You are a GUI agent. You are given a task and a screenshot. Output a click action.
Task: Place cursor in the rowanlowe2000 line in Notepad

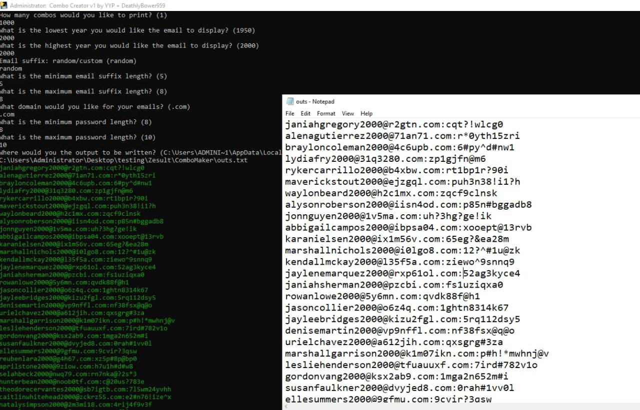coord(382,297)
